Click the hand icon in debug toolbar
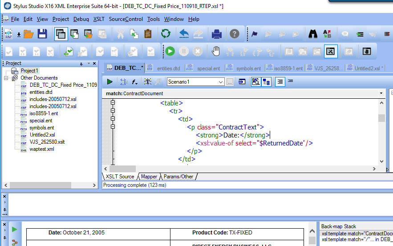Viewport: 393px width, 246px height. click(216, 52)
